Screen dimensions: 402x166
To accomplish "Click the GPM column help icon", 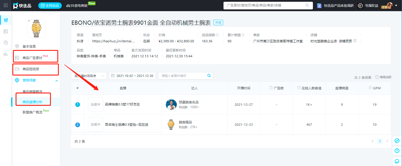I will [370, 88].
